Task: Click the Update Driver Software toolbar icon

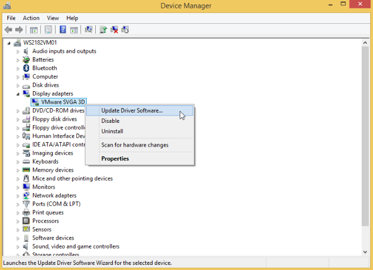Action: tap(103, 29)
